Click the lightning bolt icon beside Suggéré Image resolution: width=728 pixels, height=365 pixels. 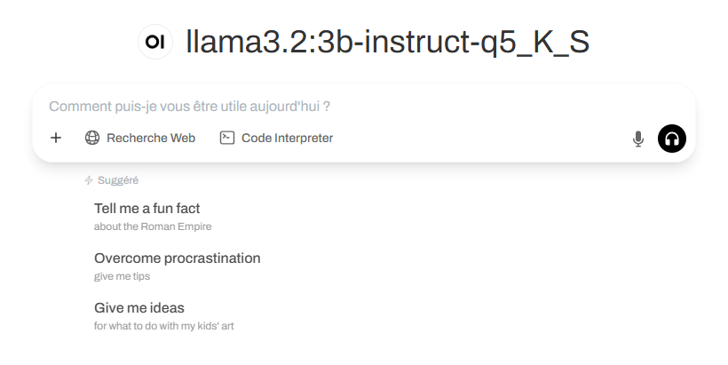coord(89,180)
